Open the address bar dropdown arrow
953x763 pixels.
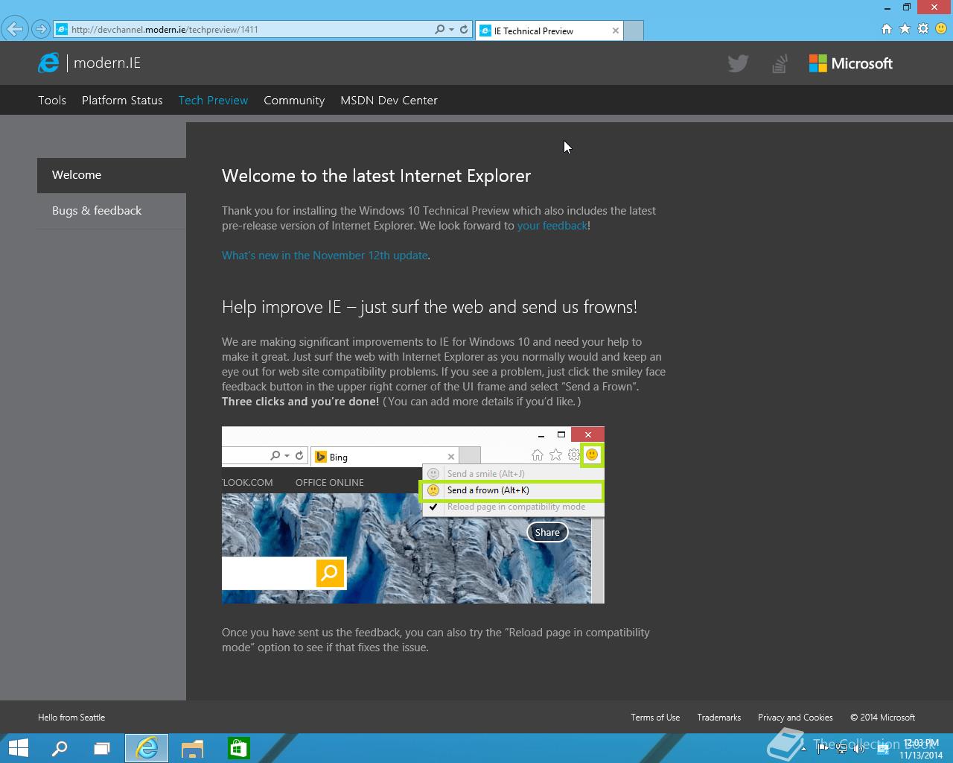pos(451,30)
